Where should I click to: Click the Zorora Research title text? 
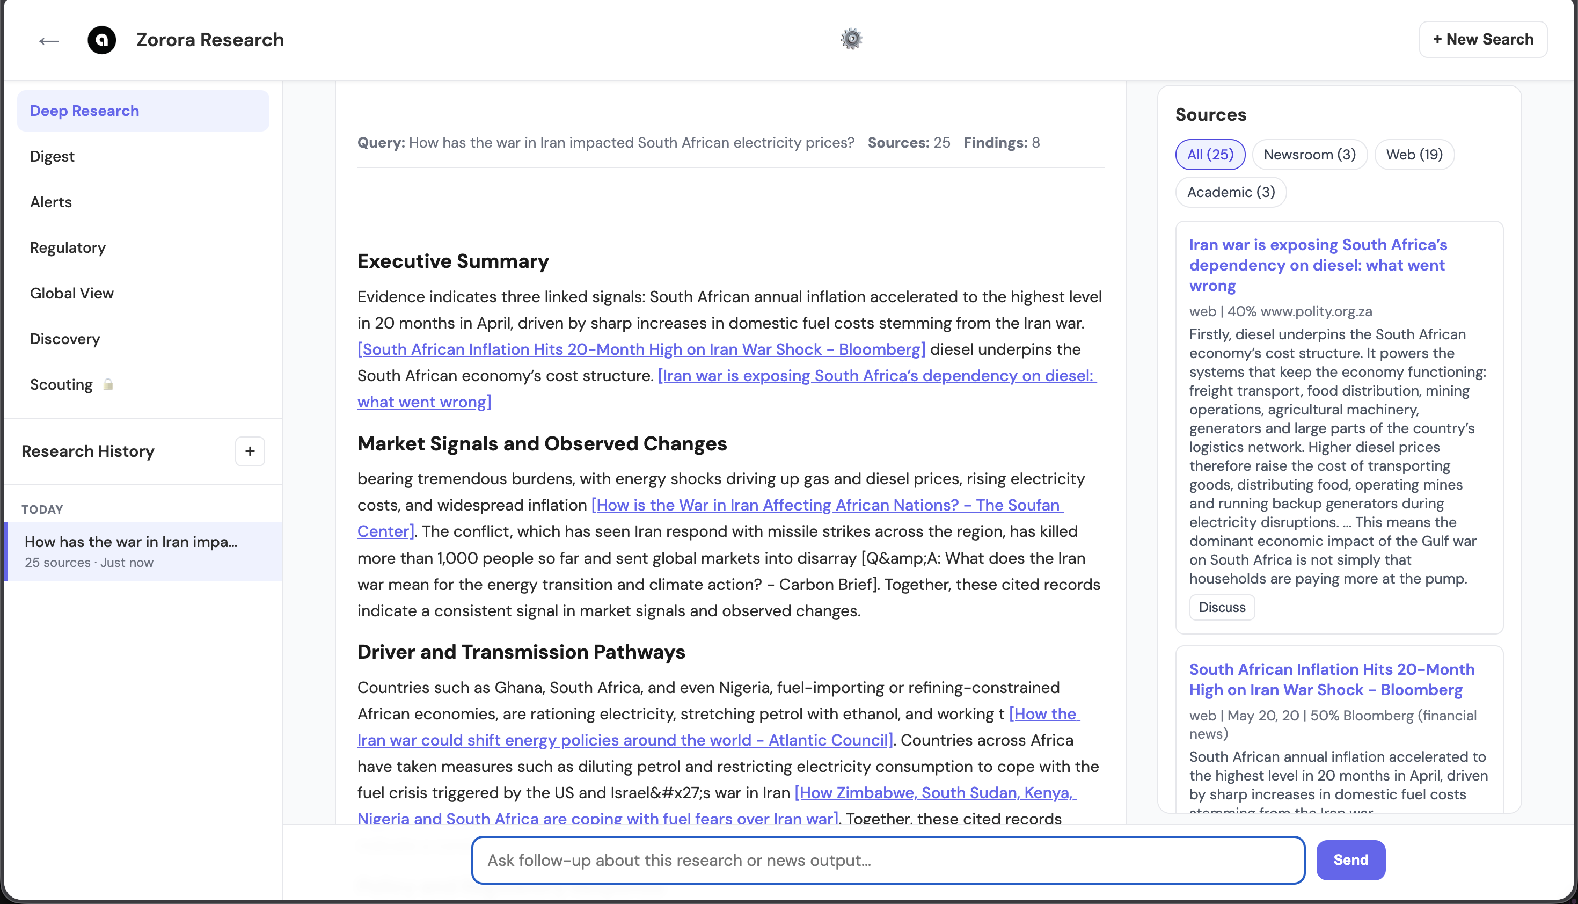point(210,40)
